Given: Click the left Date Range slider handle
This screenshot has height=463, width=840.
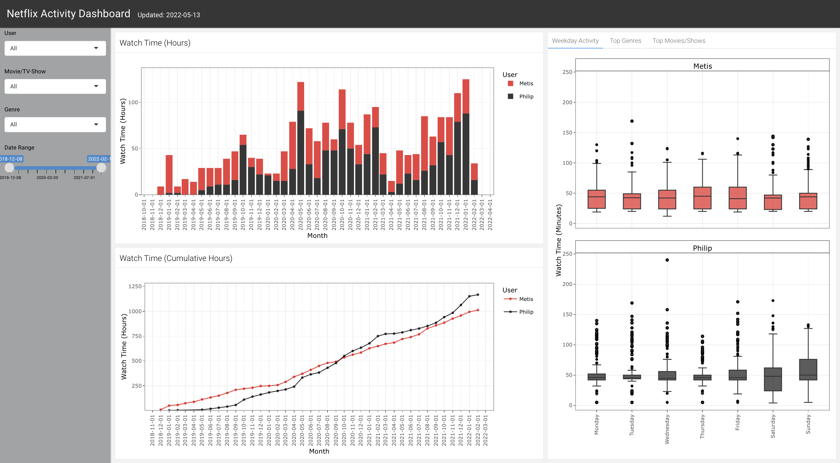Looking at the screenshot, I should [x=9, y=168].
